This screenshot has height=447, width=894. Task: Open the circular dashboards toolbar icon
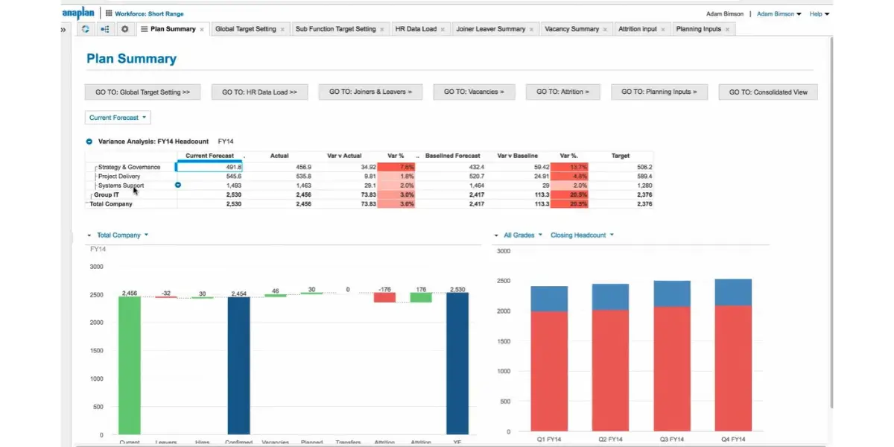pos(86,29)
